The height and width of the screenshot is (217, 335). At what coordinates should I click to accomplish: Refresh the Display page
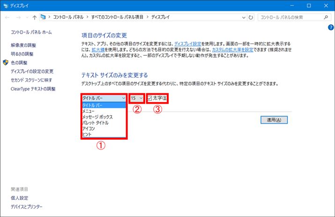click(251, 17)
